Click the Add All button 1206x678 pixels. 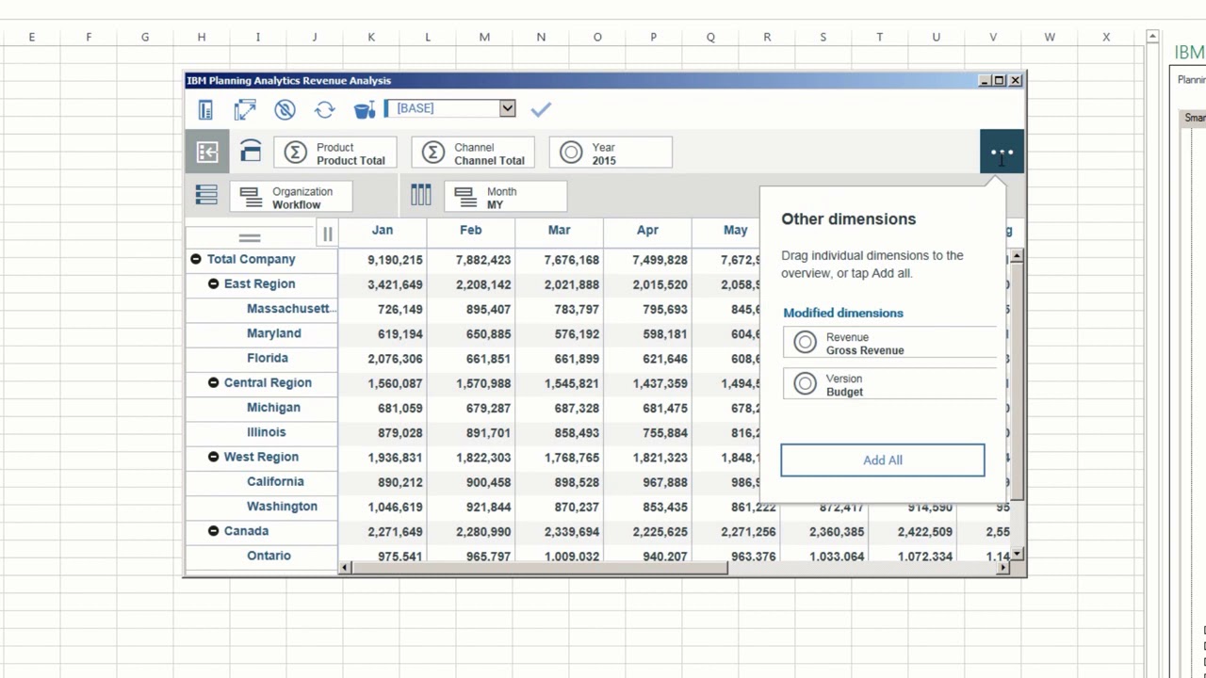(x=883, y=460)
